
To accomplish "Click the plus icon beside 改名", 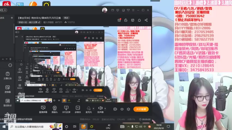I will pyautogui.click(x=12, y=18).
